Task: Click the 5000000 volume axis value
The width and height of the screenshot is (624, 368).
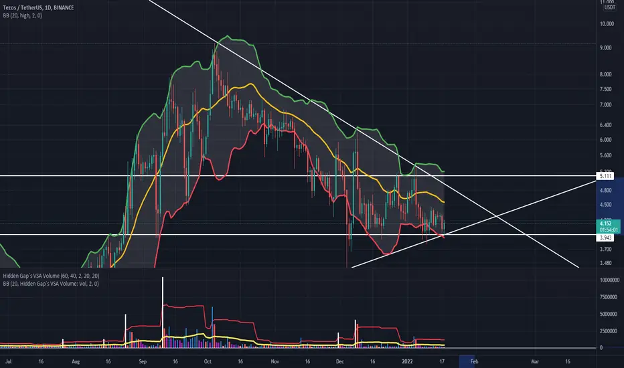Action: [x=609, y=314]
